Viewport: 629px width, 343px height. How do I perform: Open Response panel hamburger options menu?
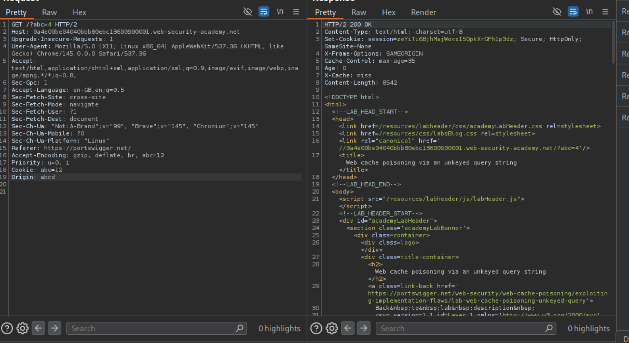(x=605, y=12)
